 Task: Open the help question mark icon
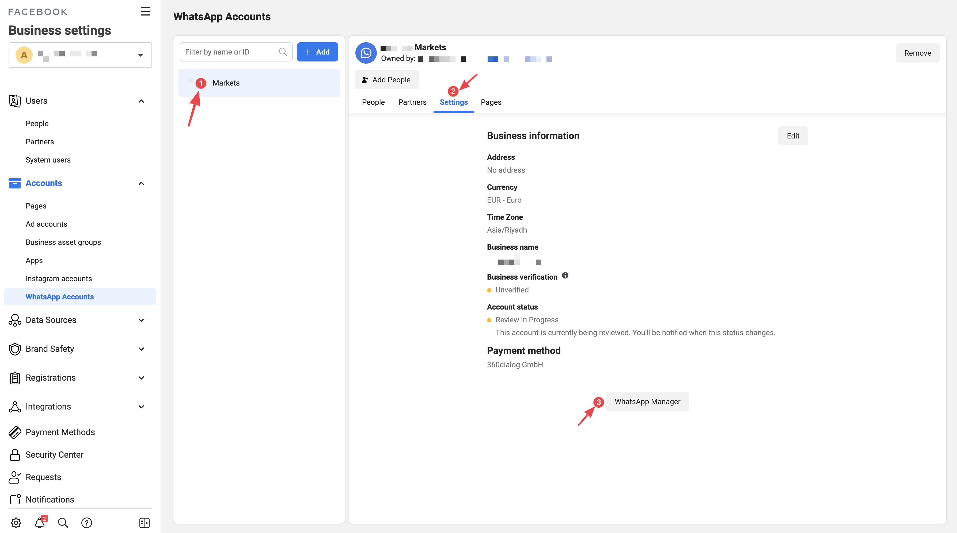[x=86, y=523]
